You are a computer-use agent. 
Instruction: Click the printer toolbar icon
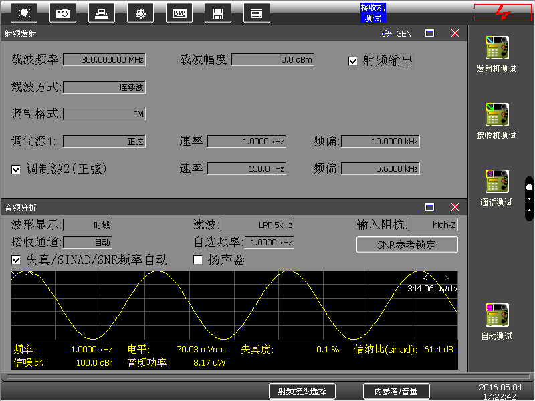[x=101, y=12]
